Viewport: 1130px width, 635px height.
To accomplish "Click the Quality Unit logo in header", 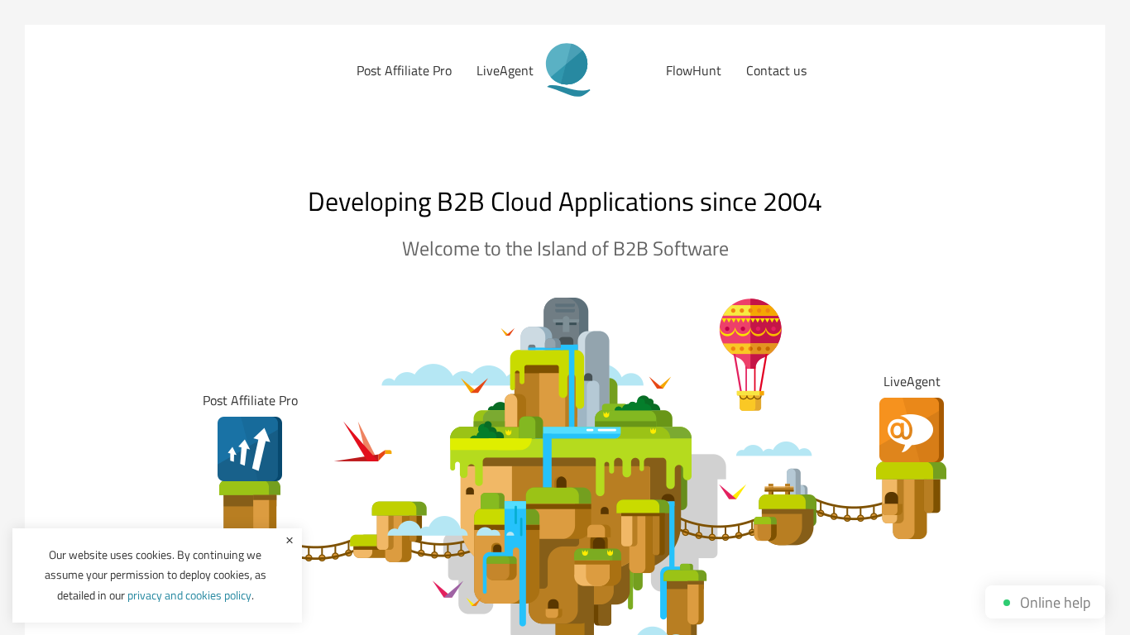I will pos(567,69).
